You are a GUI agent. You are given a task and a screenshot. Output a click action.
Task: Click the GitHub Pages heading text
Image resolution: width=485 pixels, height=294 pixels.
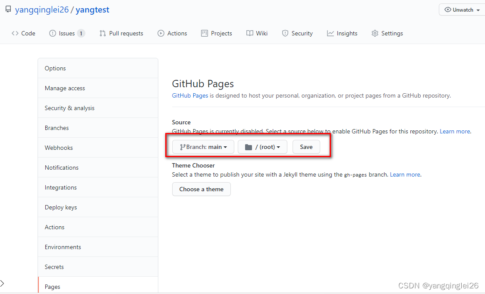pos(203,84)
